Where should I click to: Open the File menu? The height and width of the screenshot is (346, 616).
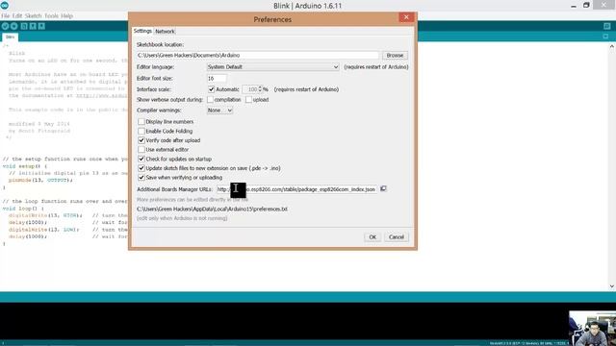click(x=6, y=16)
